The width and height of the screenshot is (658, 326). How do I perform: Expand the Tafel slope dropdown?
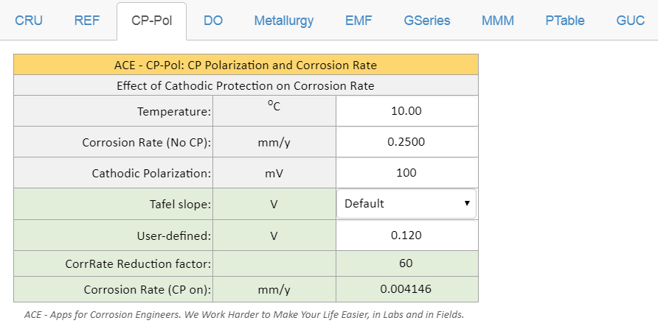(406, 204)
